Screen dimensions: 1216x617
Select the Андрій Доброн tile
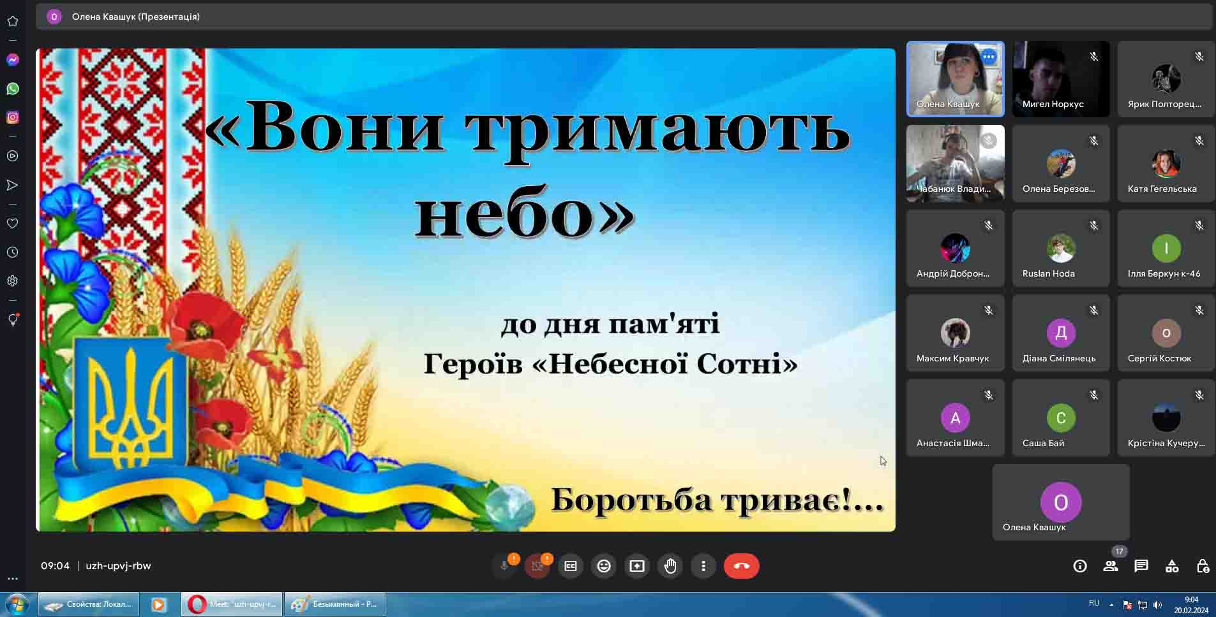956,249
